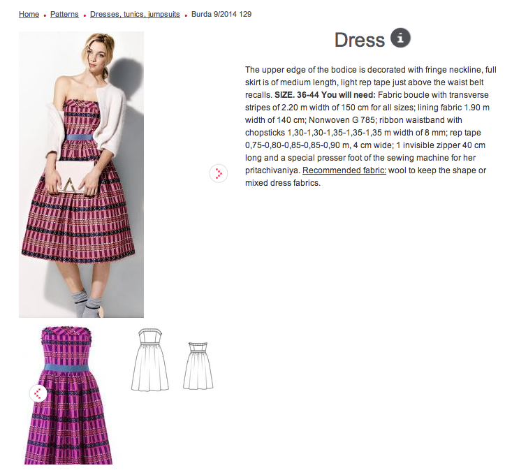505x475 pixels.
Task: Open the Patterns breadcrumb link
Action: pyautogui.click(x=64, y=14)
